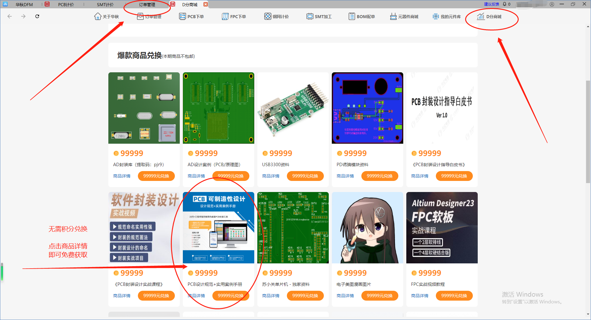View 商品详情 for FPC实战视频教程
Image resolution: width=591 pixels, height=320 pixels.
click(x=420, y=296)
